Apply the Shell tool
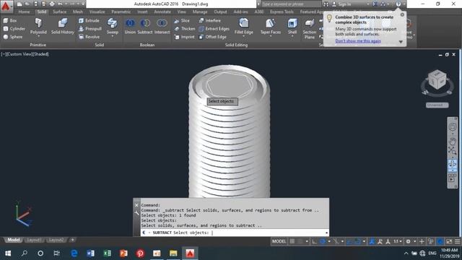Image resolution: width=462 pixels, height=260 pixels. tap(292, 25)
